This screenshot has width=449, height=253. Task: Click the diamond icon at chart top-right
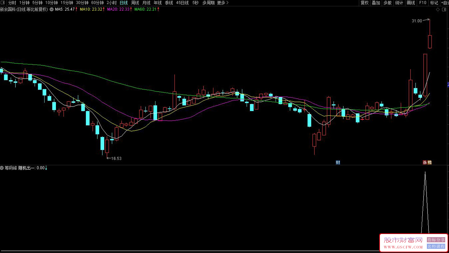[438, 10]
